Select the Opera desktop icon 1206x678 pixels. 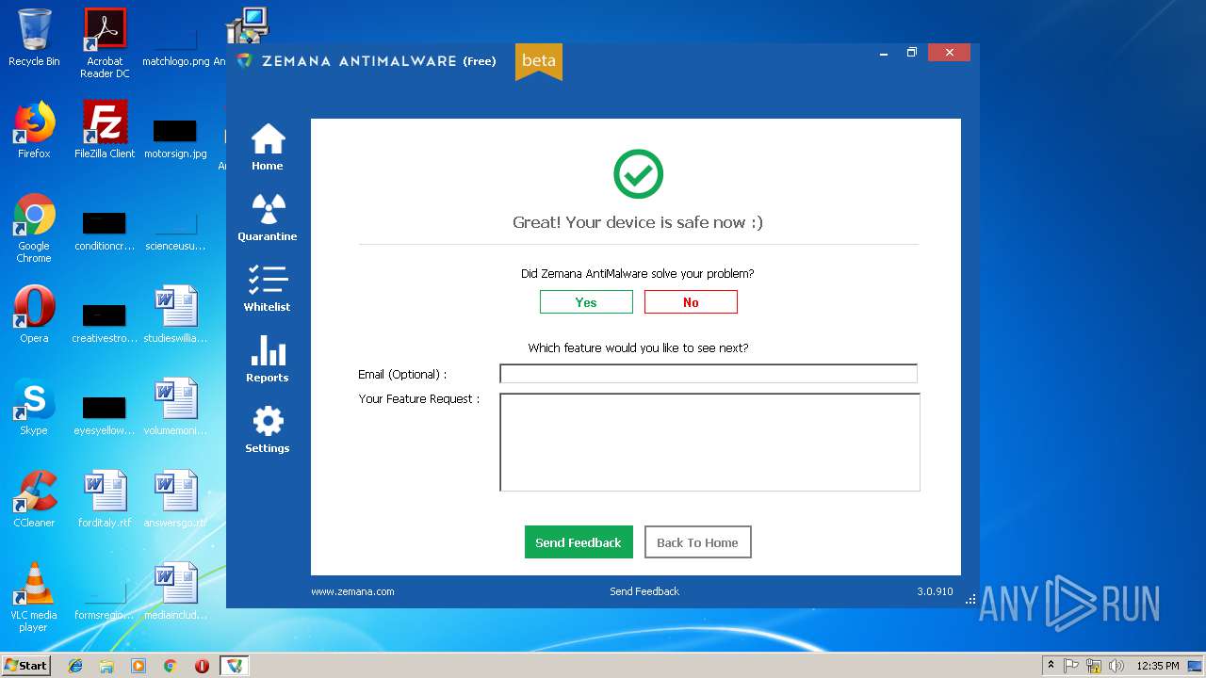pyautogui.click(x=34, y=315)
